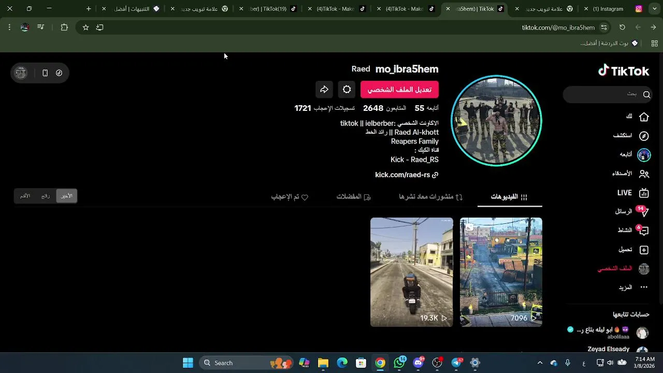
Task: Open the Following feed
Action: tap(635, 154)
